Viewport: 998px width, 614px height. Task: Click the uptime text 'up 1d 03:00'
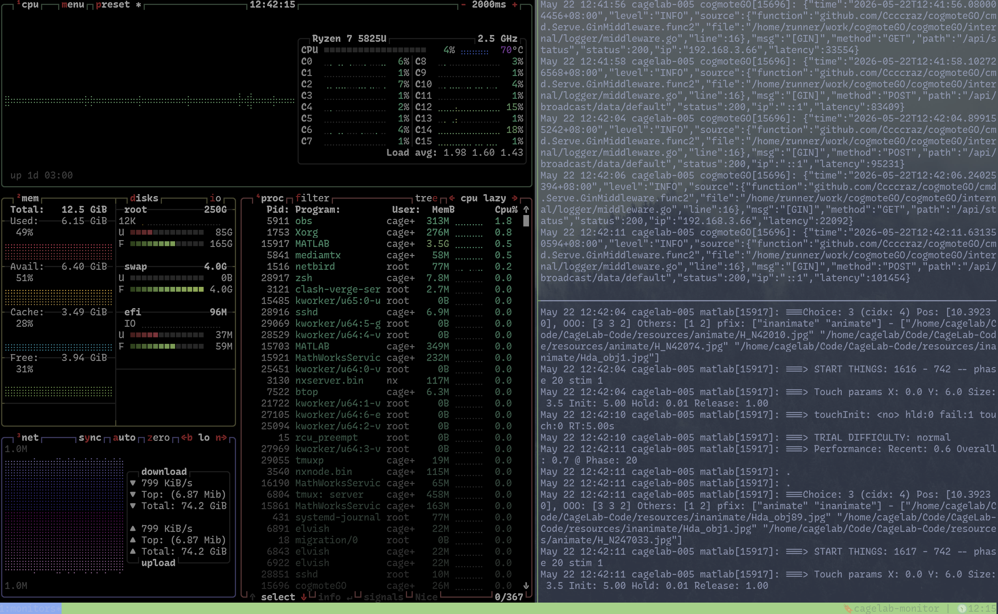click(41, 176)
